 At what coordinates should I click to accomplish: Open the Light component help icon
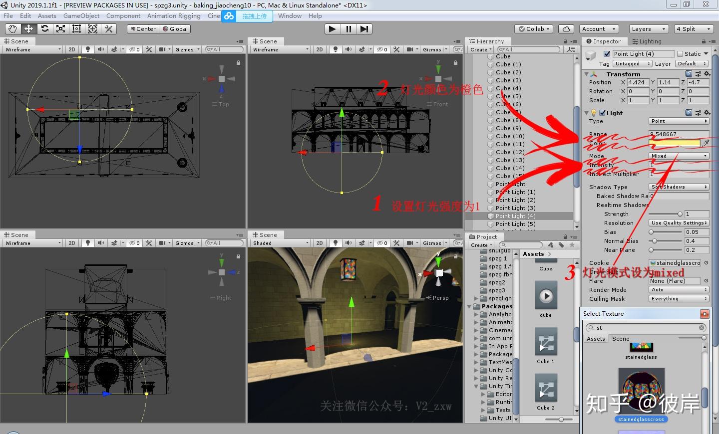click(x=689, y=113)
